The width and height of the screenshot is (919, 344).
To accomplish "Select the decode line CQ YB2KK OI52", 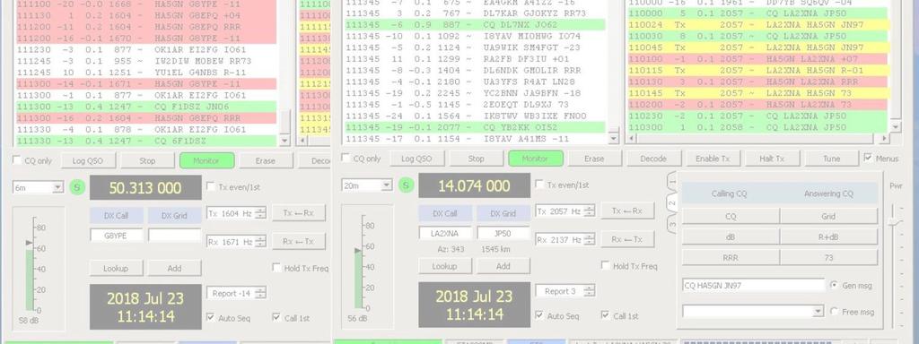I will click(x=476, y=127).
